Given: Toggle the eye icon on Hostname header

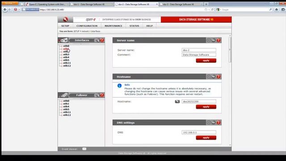Looking at the screenshot, I should click(214, 76).
